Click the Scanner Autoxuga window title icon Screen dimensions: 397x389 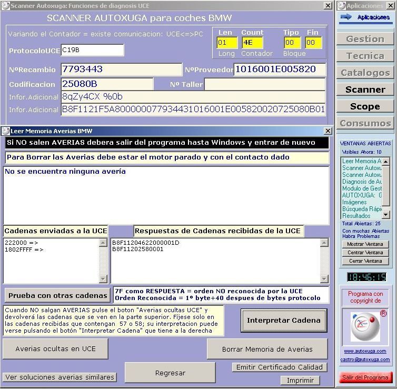(5, 6)
